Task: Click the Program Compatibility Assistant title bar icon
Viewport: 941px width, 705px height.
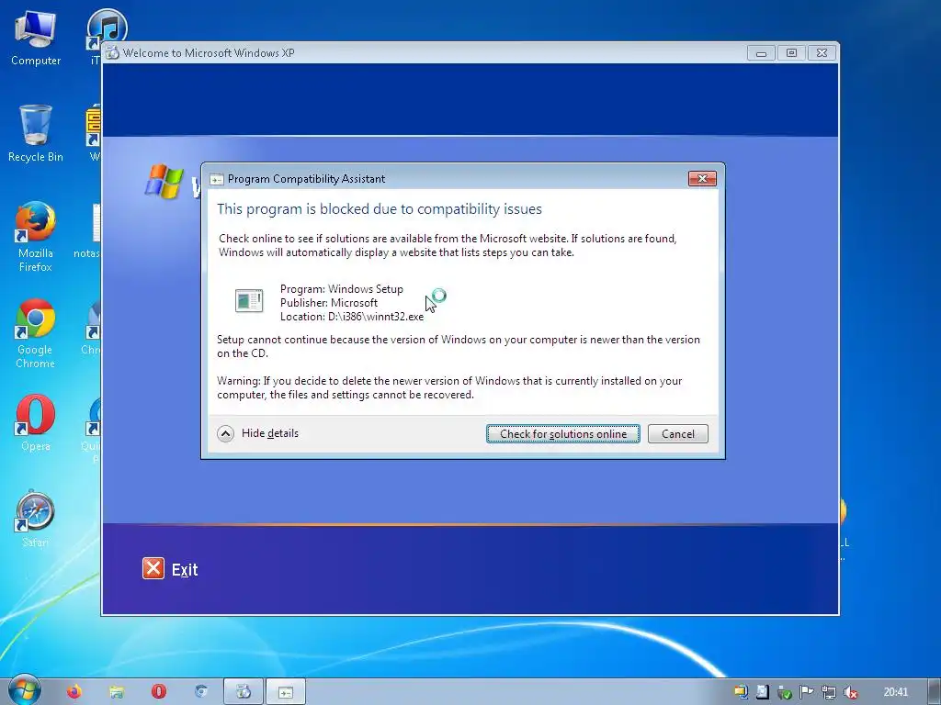Action: pyautogui.click(x=217, y=179)
